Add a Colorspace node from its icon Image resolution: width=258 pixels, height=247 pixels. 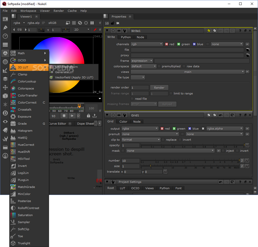[13, 88]
